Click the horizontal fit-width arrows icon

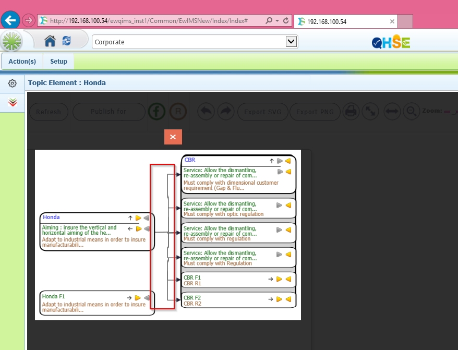tap(392, 111)
